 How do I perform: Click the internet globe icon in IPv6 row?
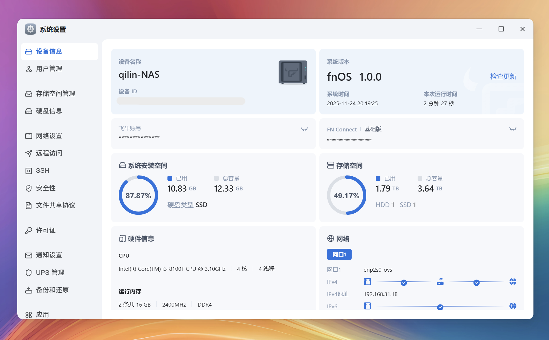[x=513, y=306]
